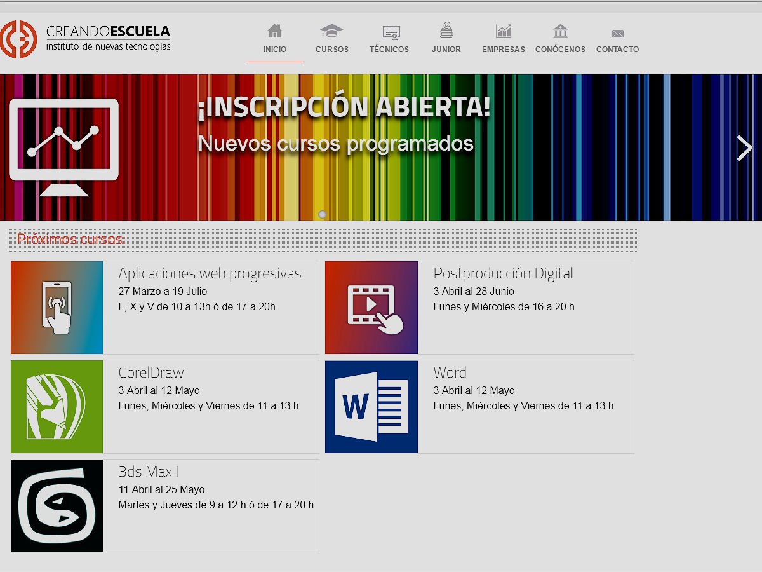
Task: Click the Martes y Jueves schedule text
Action: coord(216,505)
